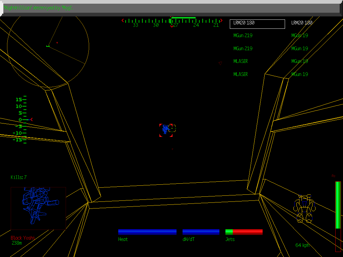Select the MLASER weapon entry
This screenshot has height=257, width=343.
[x=241, y=61]
